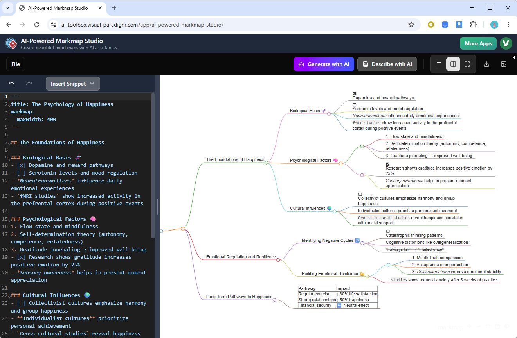Redo the edit with redo arrow
Screen dimensions: 517x338
tap(29, 83)
